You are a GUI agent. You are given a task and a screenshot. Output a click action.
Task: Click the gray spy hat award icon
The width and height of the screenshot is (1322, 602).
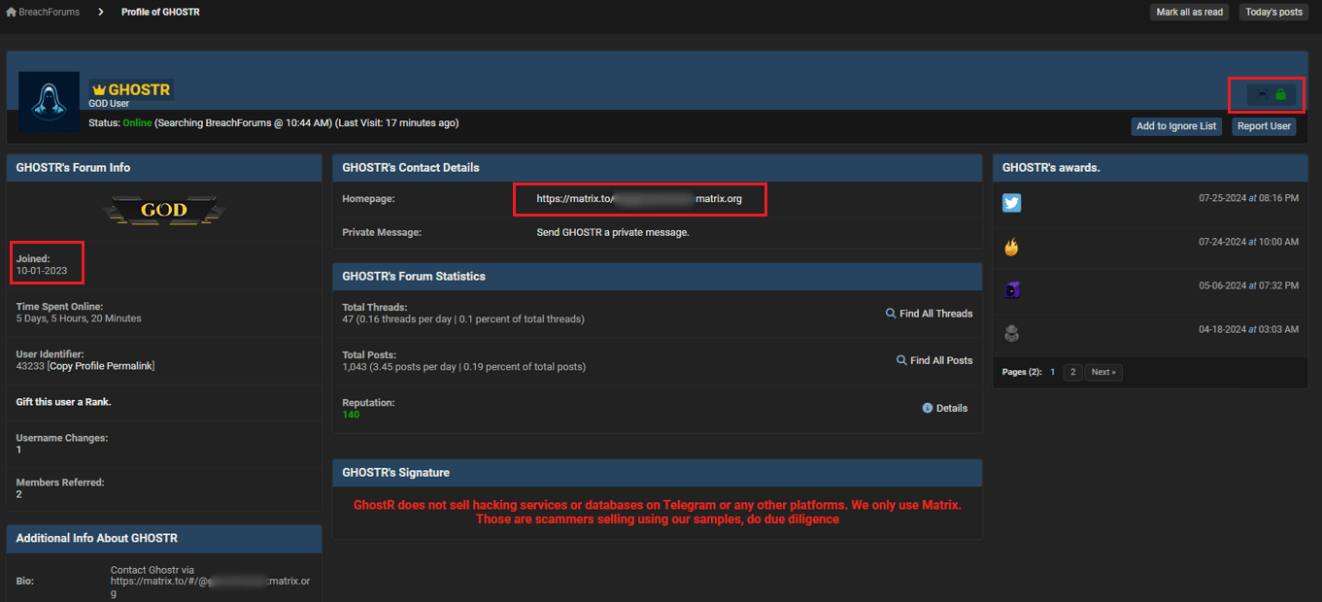click(x=1011, y=332)
